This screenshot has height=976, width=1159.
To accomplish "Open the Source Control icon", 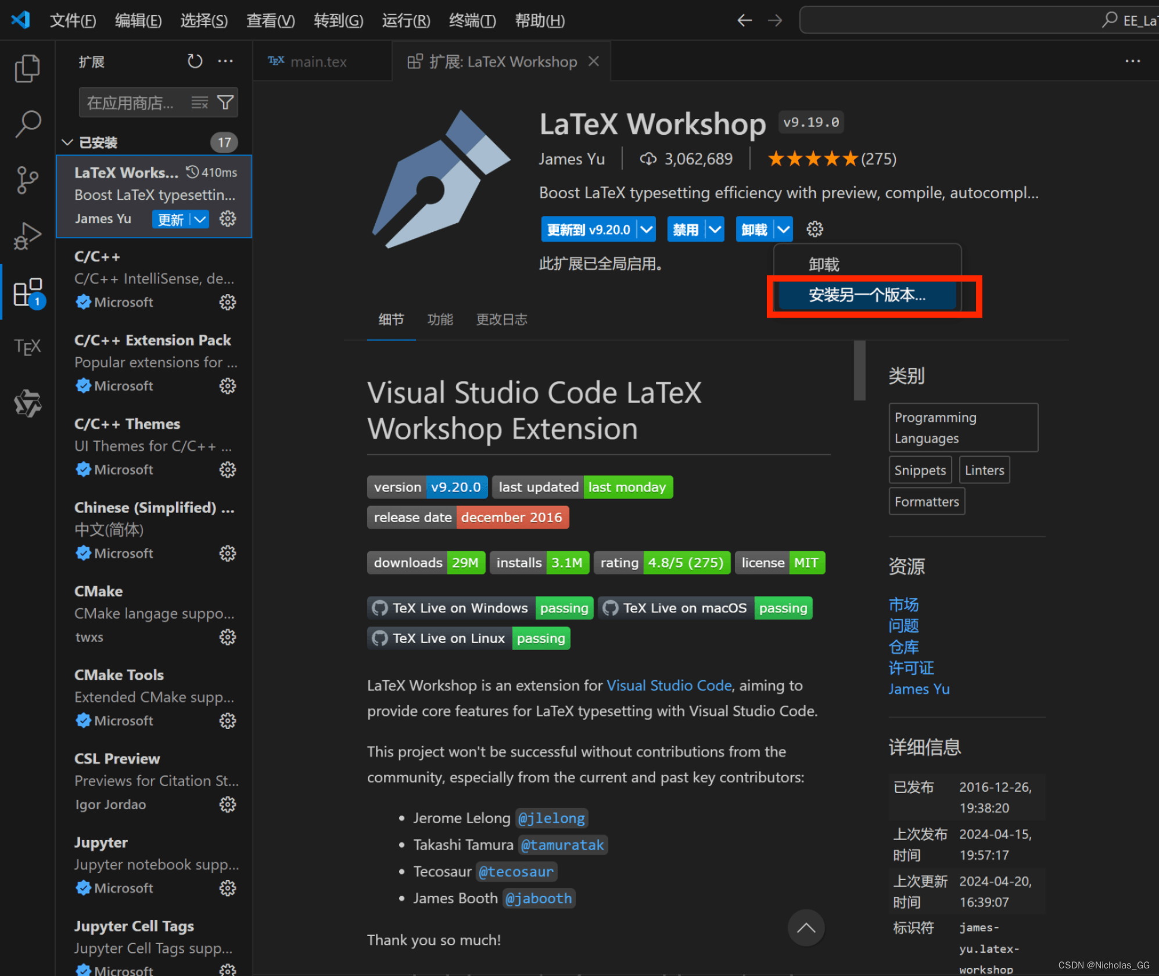I will [27, 180].
